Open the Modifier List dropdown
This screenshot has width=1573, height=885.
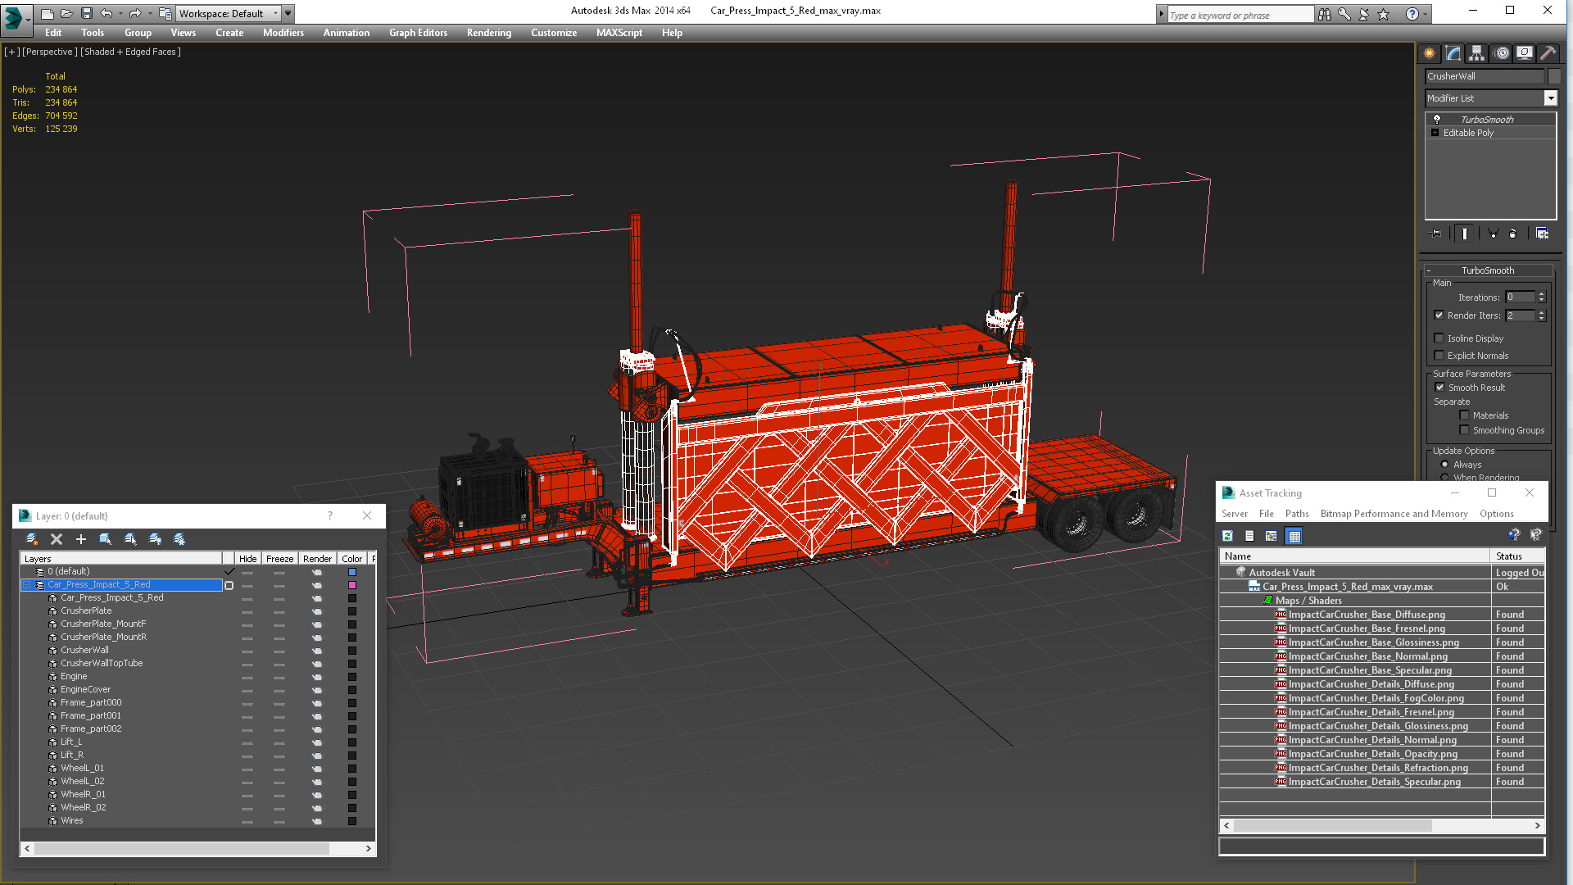pos(1550,98)
